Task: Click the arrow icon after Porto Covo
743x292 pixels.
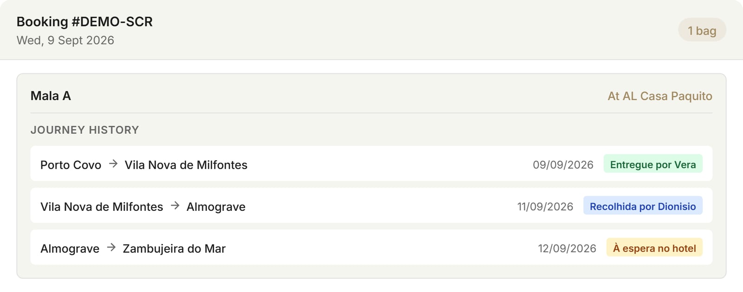Action: [x=113, y=164]
